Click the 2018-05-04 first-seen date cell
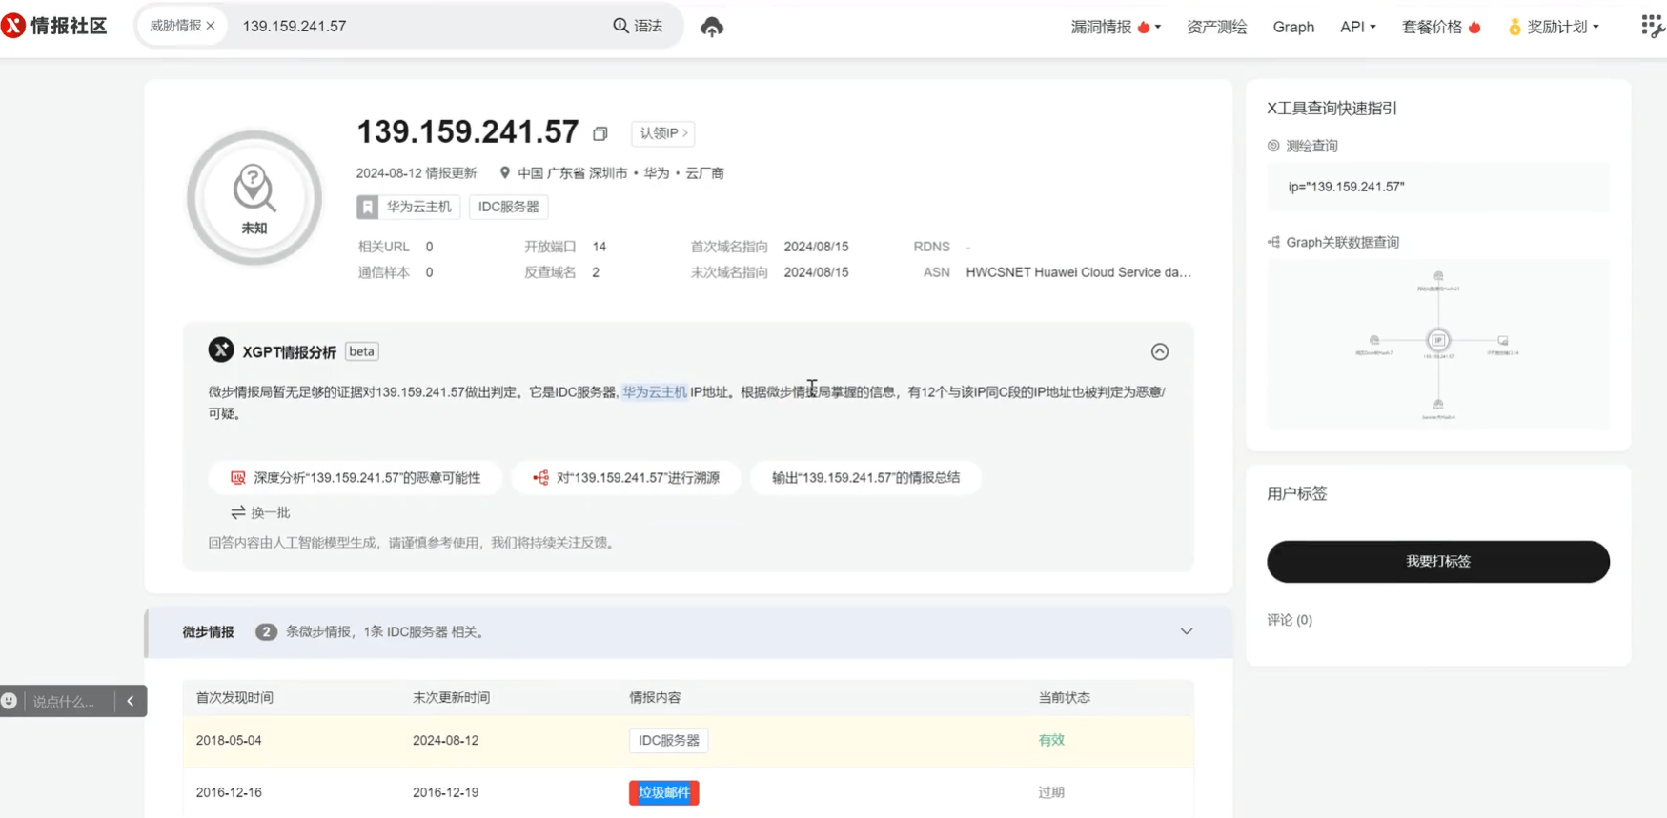Image resolution: width=1667 pixels, height=818 pixels. pos(229,740)
